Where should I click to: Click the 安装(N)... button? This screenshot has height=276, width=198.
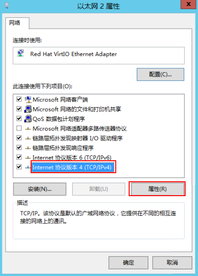click(40, 189)
